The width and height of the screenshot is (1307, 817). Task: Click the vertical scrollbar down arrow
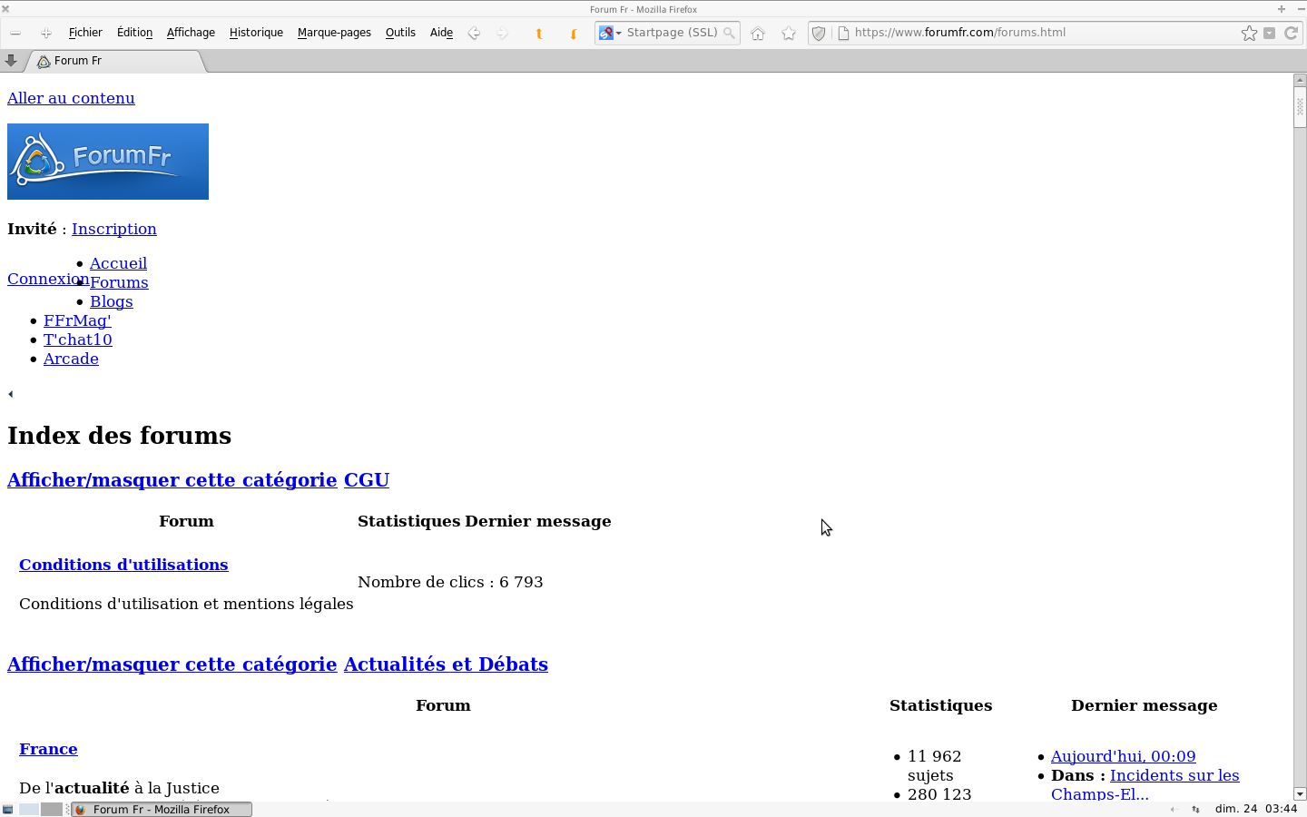(x=1300, y=793)
